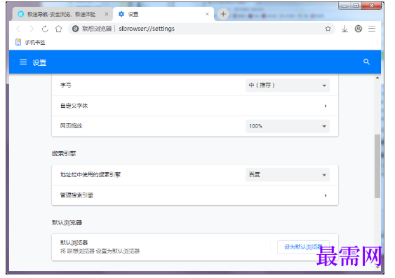Minimize the browser window
Viewport: 395px width, 278px height.
point(344,6)
